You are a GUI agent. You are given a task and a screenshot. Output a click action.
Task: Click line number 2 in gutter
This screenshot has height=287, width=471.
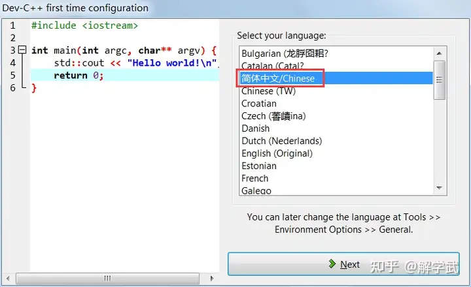[12, 38]
